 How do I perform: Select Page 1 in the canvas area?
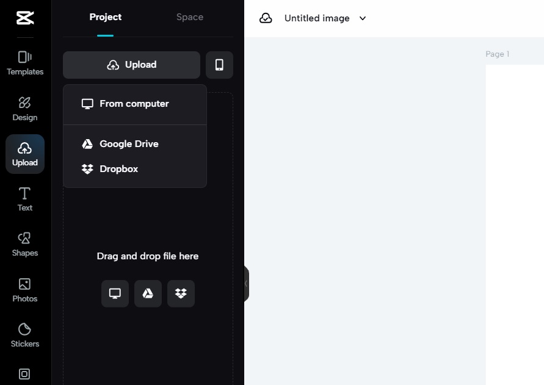pos(497,54)
